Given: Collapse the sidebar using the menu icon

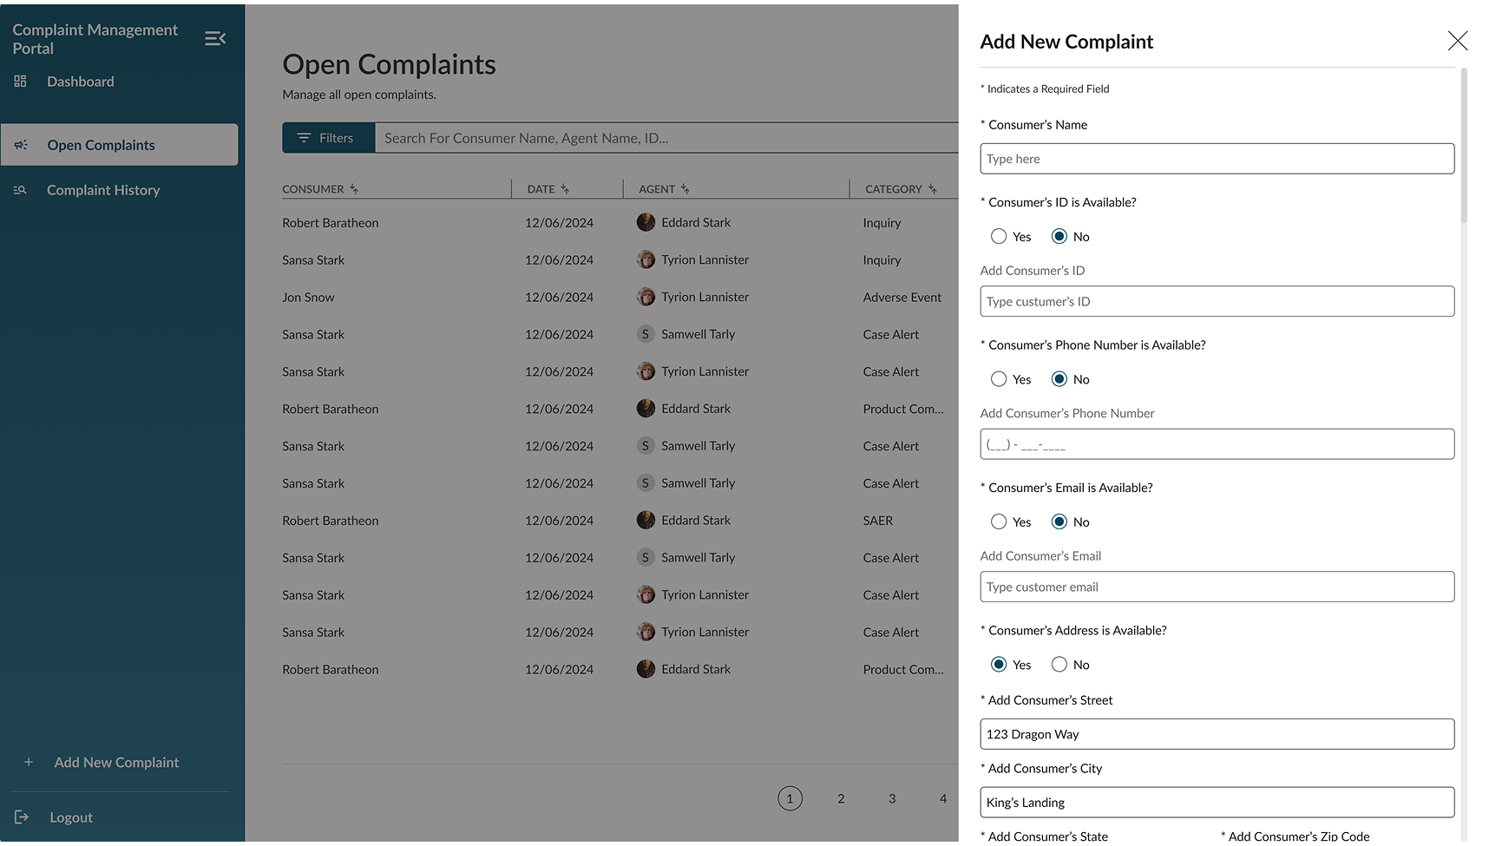Looking at the screenshot, I should click(215, 38).
